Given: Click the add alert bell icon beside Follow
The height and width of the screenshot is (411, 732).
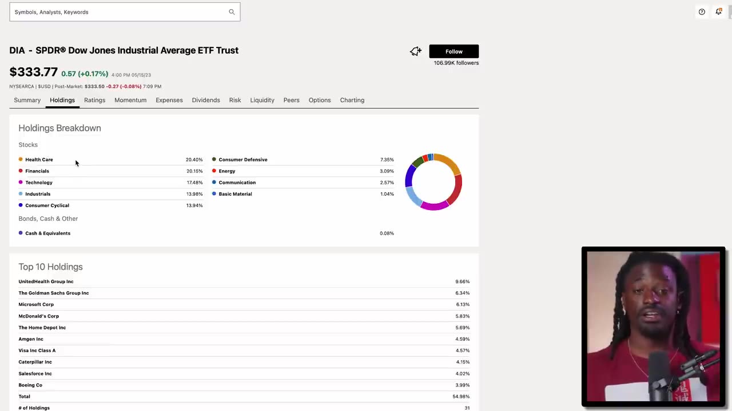Looking at the screenshot, I should pyautogui.click(x=416, y=51).
